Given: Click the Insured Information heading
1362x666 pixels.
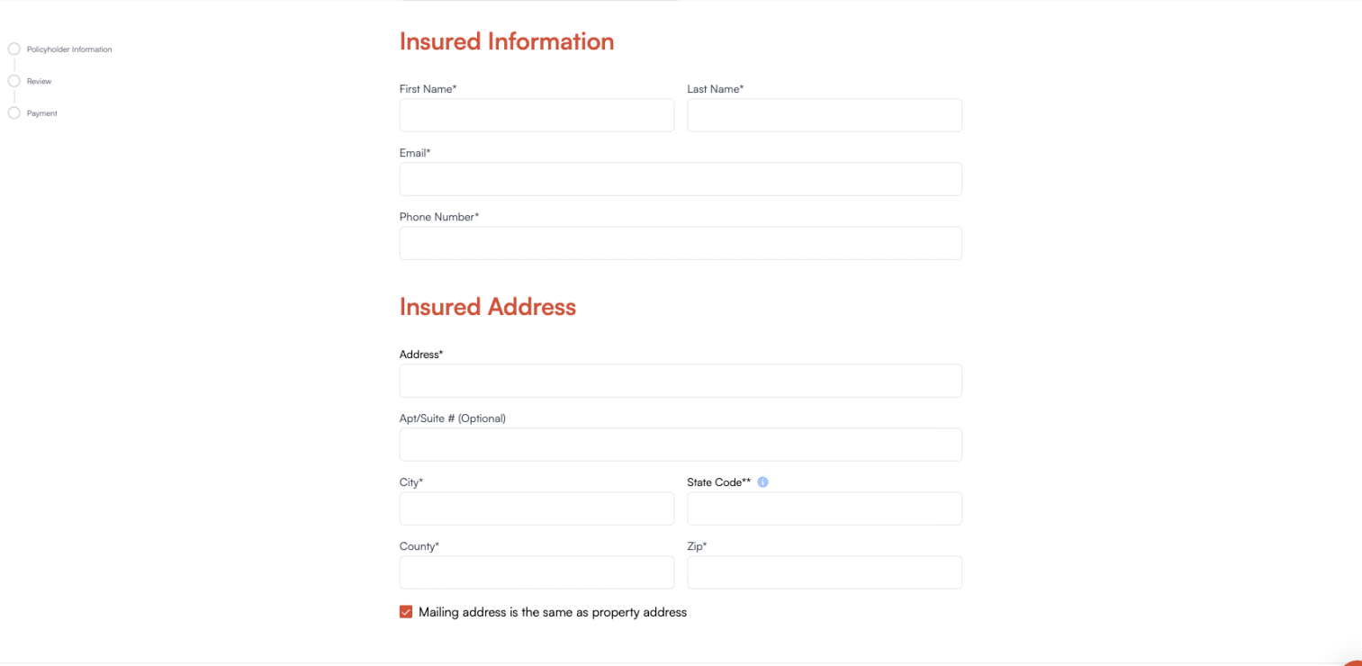Looking at the screenshot, I should (x=507, y=40).
